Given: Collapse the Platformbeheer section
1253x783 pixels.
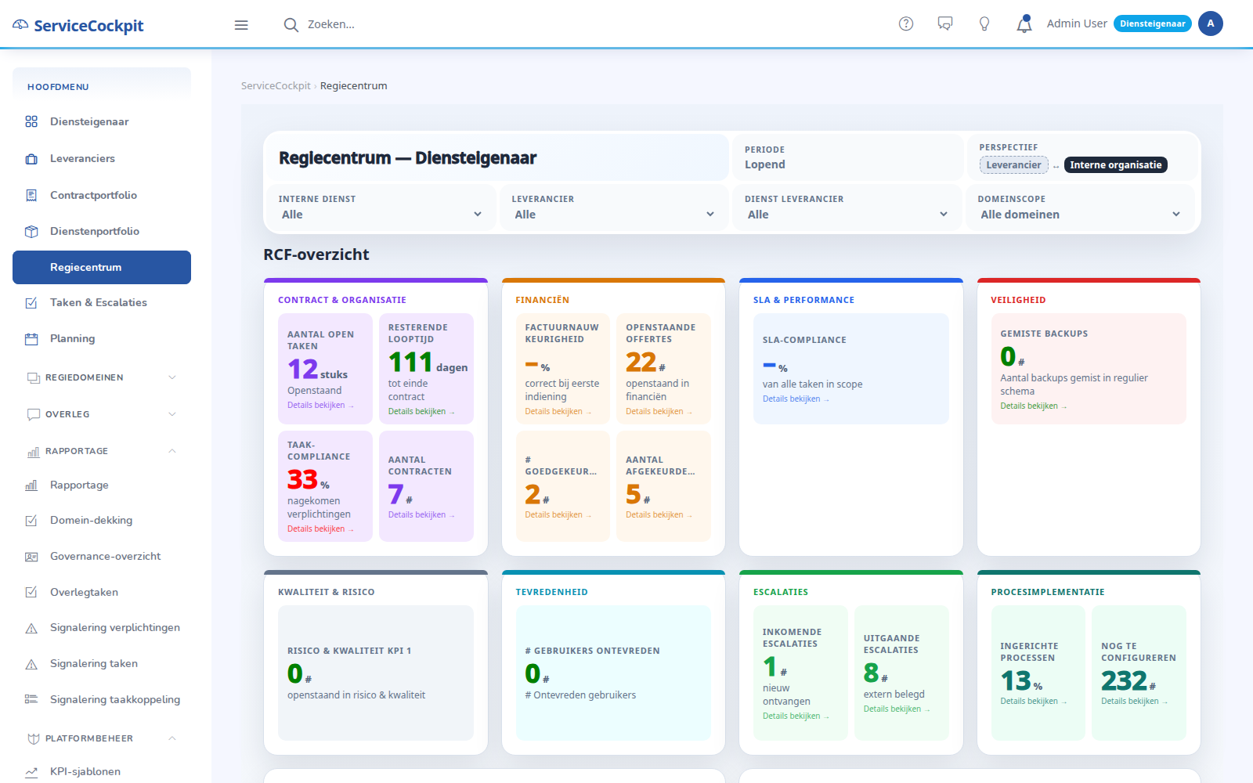Looking at the screenshot, I should [x=102, y=738].
